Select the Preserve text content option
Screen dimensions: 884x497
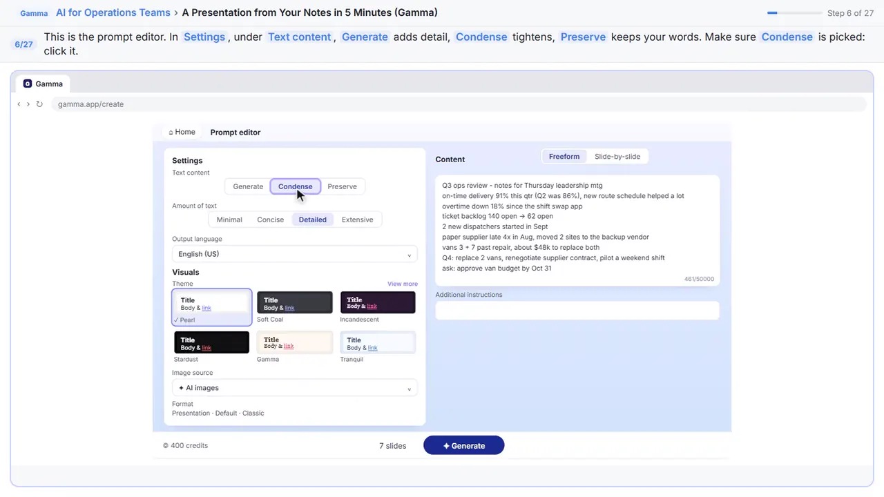coord(342,186)
